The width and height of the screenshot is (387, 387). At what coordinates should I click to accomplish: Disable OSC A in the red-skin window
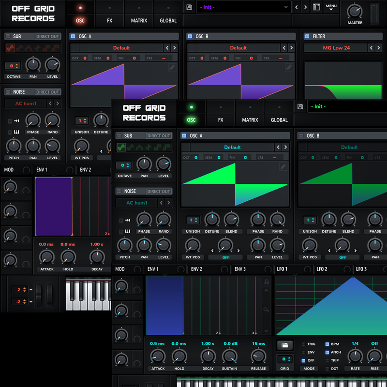point(73,36)
